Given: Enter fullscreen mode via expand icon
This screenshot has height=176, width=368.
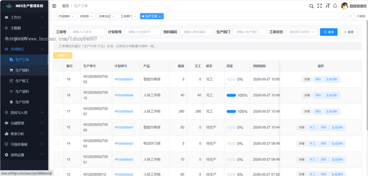Looking at the screenshot, I should click(x=320, y=6).
